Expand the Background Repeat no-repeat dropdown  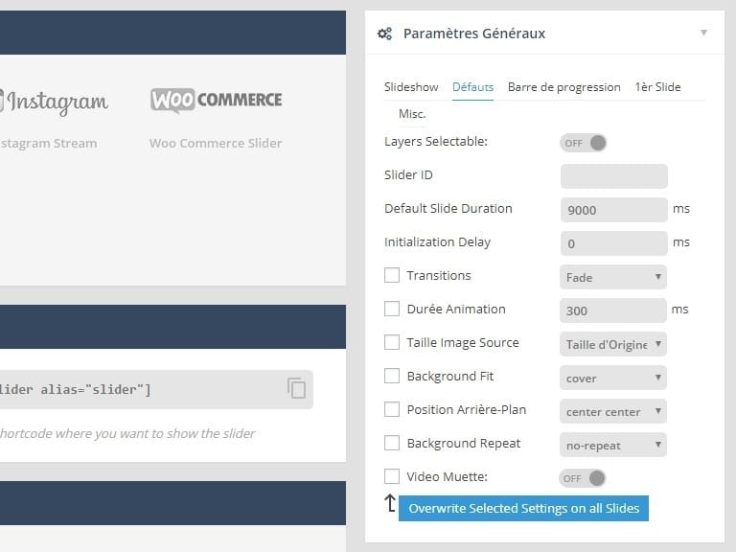pos(613,445)
